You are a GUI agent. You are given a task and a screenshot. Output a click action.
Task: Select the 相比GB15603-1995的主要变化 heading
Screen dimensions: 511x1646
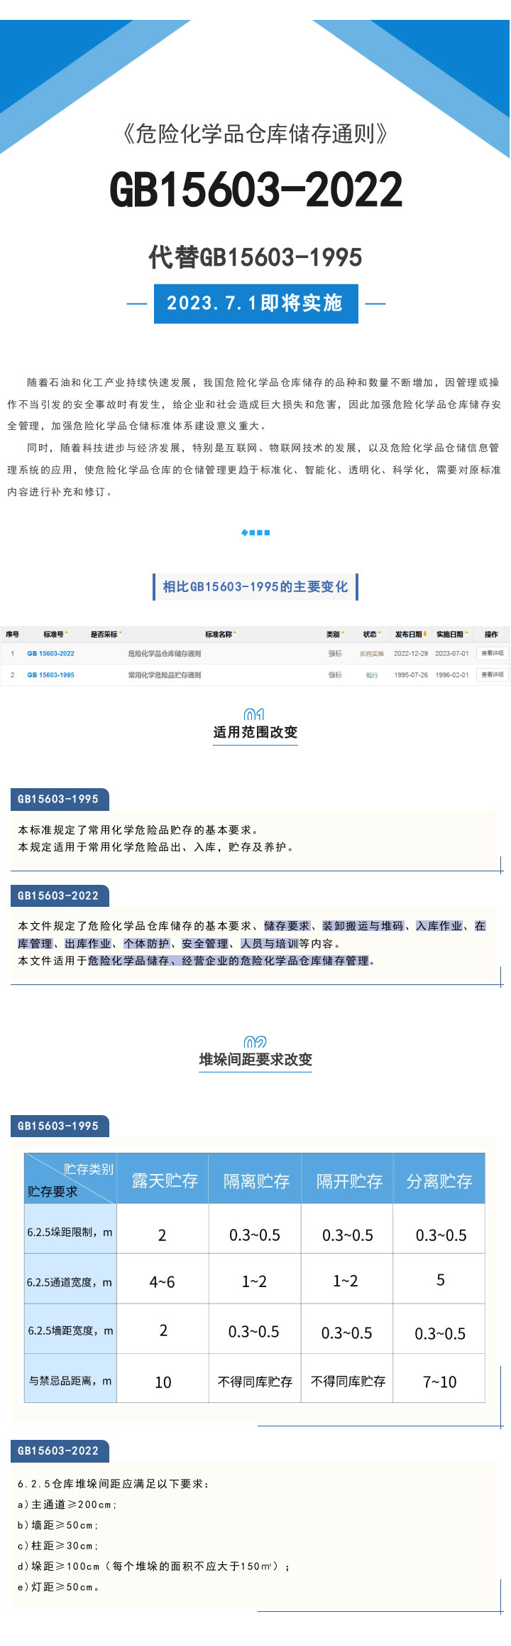(255, 586)
